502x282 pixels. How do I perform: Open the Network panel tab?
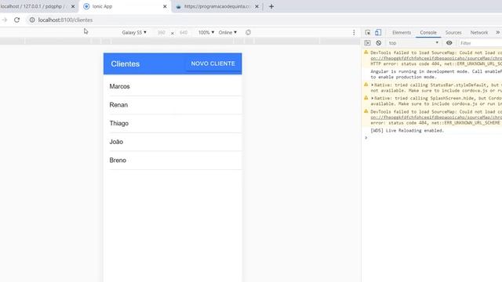tap(479, 33)
